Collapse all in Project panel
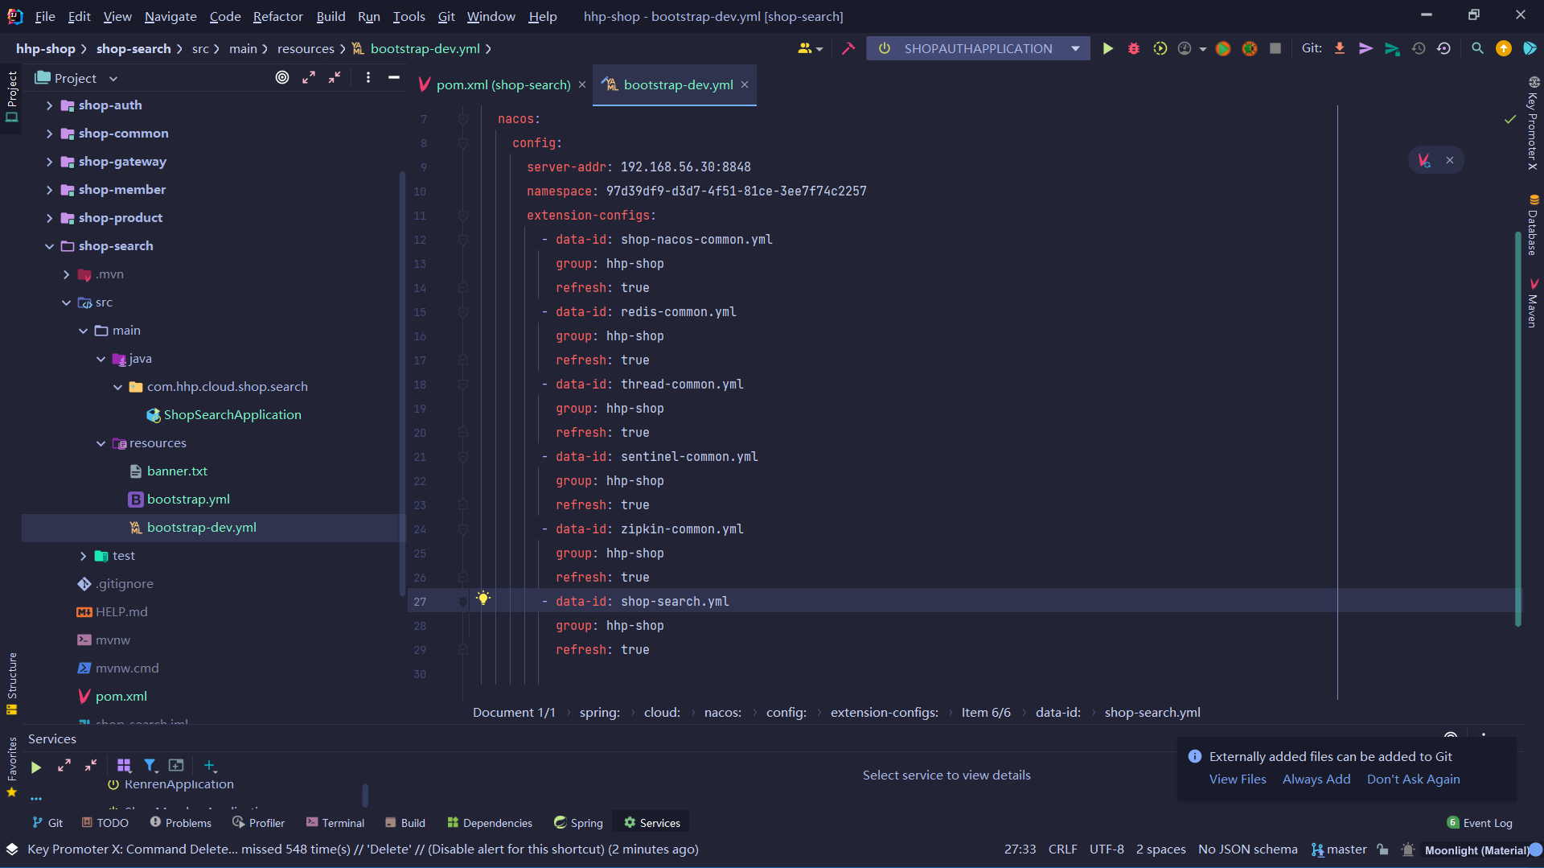Viewport: 1544px width, 868px height. [x=335, y=77]
